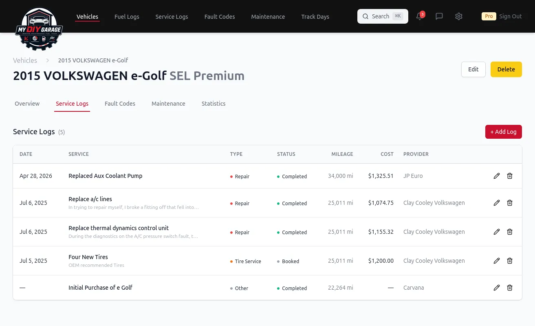Click the Carvana provider
The width and height of the screenshot is (535, 326).
coord(414,288)
